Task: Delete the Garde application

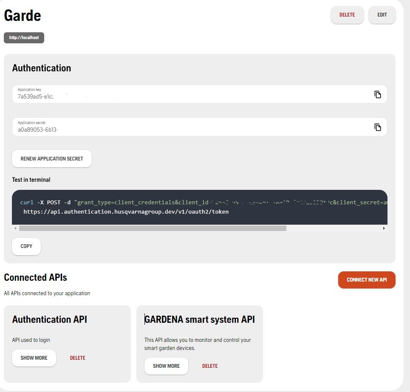Action: (347, 15)
